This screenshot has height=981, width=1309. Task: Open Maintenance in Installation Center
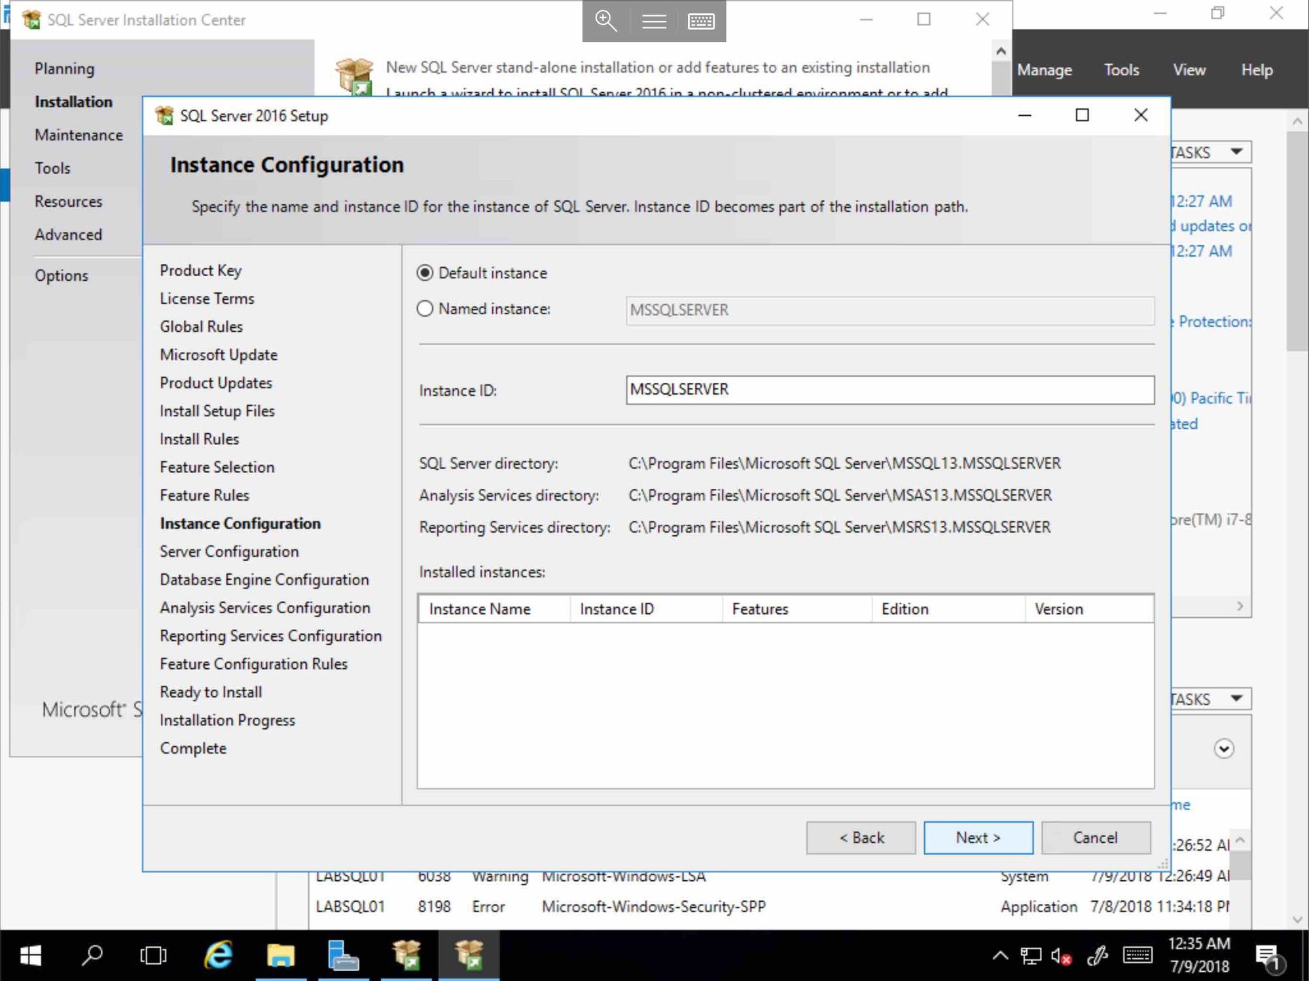click(x=79, y=135)
